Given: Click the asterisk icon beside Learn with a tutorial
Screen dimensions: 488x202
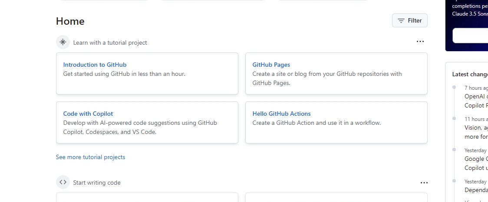Looking at the screenshot, I should 63,42.
